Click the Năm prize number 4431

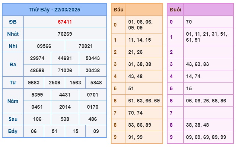coord(65,95)
